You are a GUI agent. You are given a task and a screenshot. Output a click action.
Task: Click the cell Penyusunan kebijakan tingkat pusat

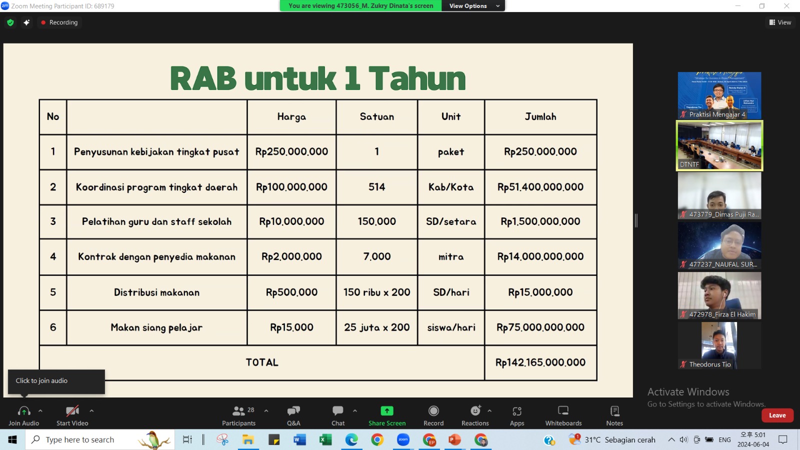point(156,151)
